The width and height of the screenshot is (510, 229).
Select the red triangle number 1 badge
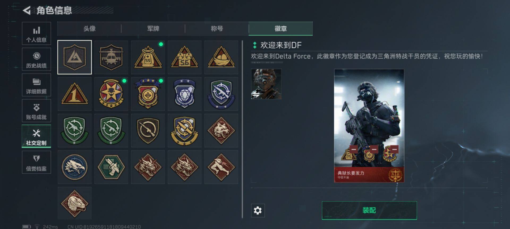pos(75,94)
